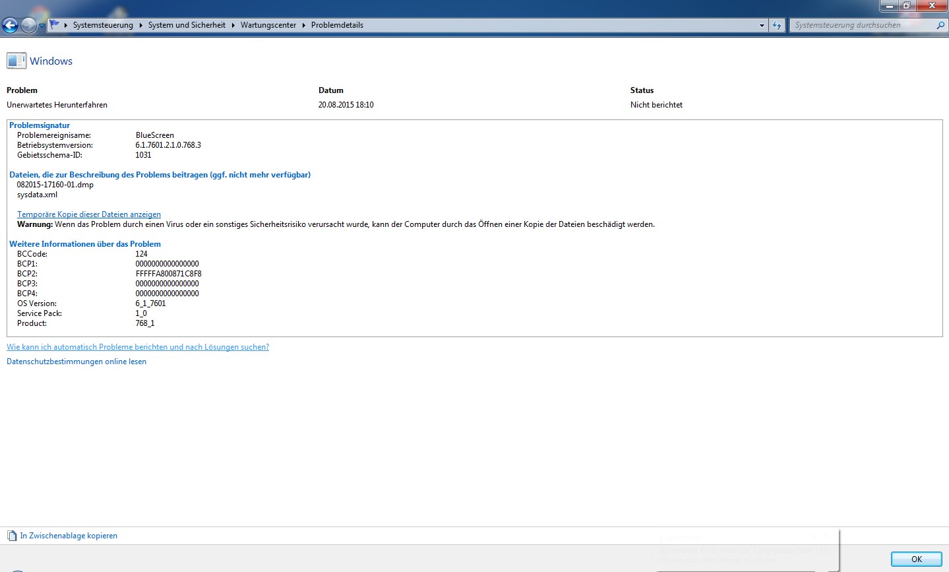This screenshot has width=949, height=572.
Task: Click the search magnifier icon
Action: [940, 25]
